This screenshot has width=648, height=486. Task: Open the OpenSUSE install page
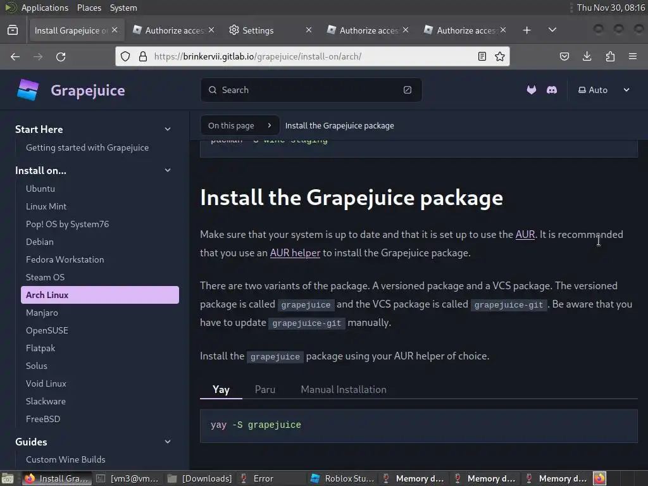point(47,330)
